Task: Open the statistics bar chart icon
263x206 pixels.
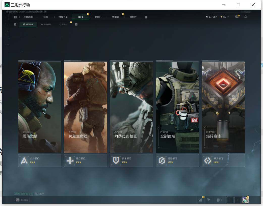Action: [x=200, y=200]
